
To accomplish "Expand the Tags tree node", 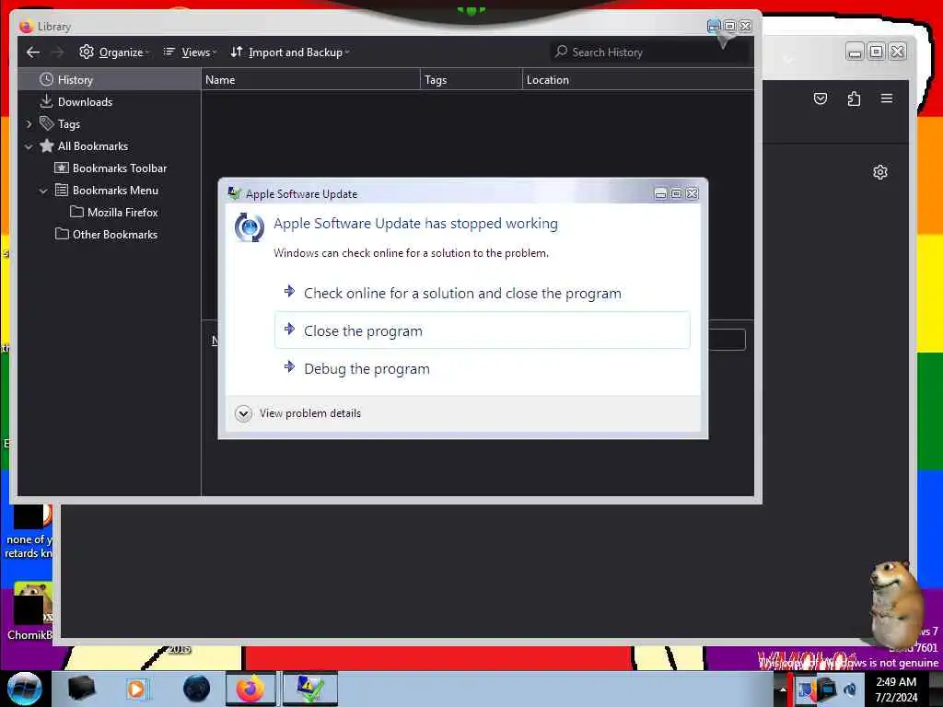I will click(29, 124).
